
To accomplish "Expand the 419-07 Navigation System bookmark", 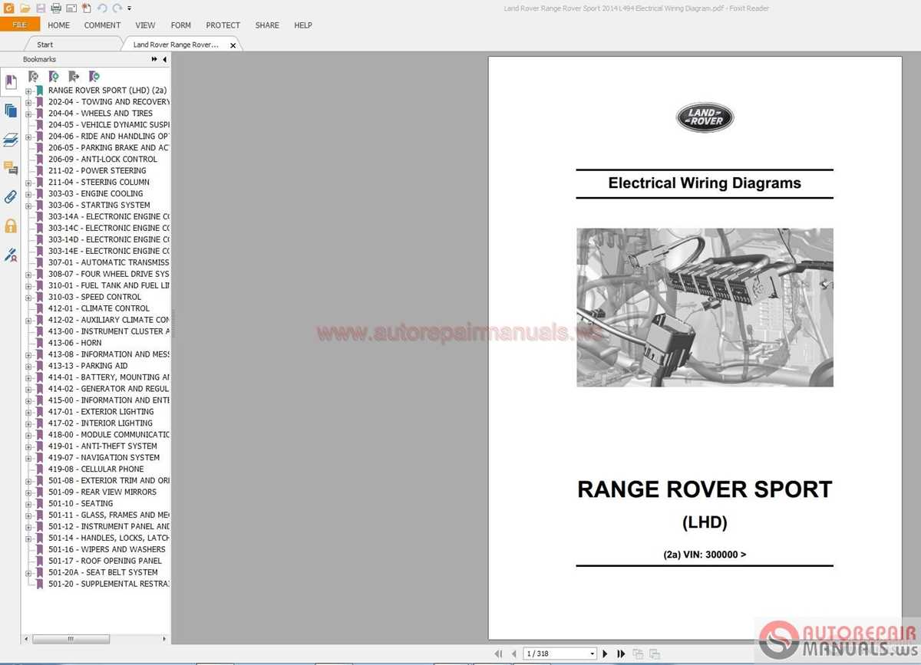I will click(x=28, y=459).
